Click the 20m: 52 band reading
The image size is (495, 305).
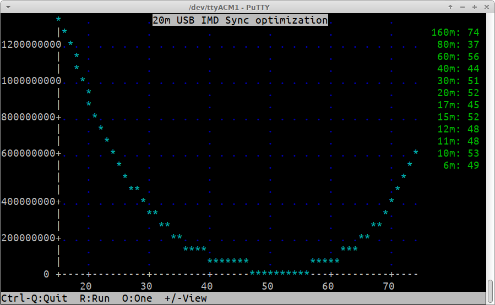coord(458,93)
